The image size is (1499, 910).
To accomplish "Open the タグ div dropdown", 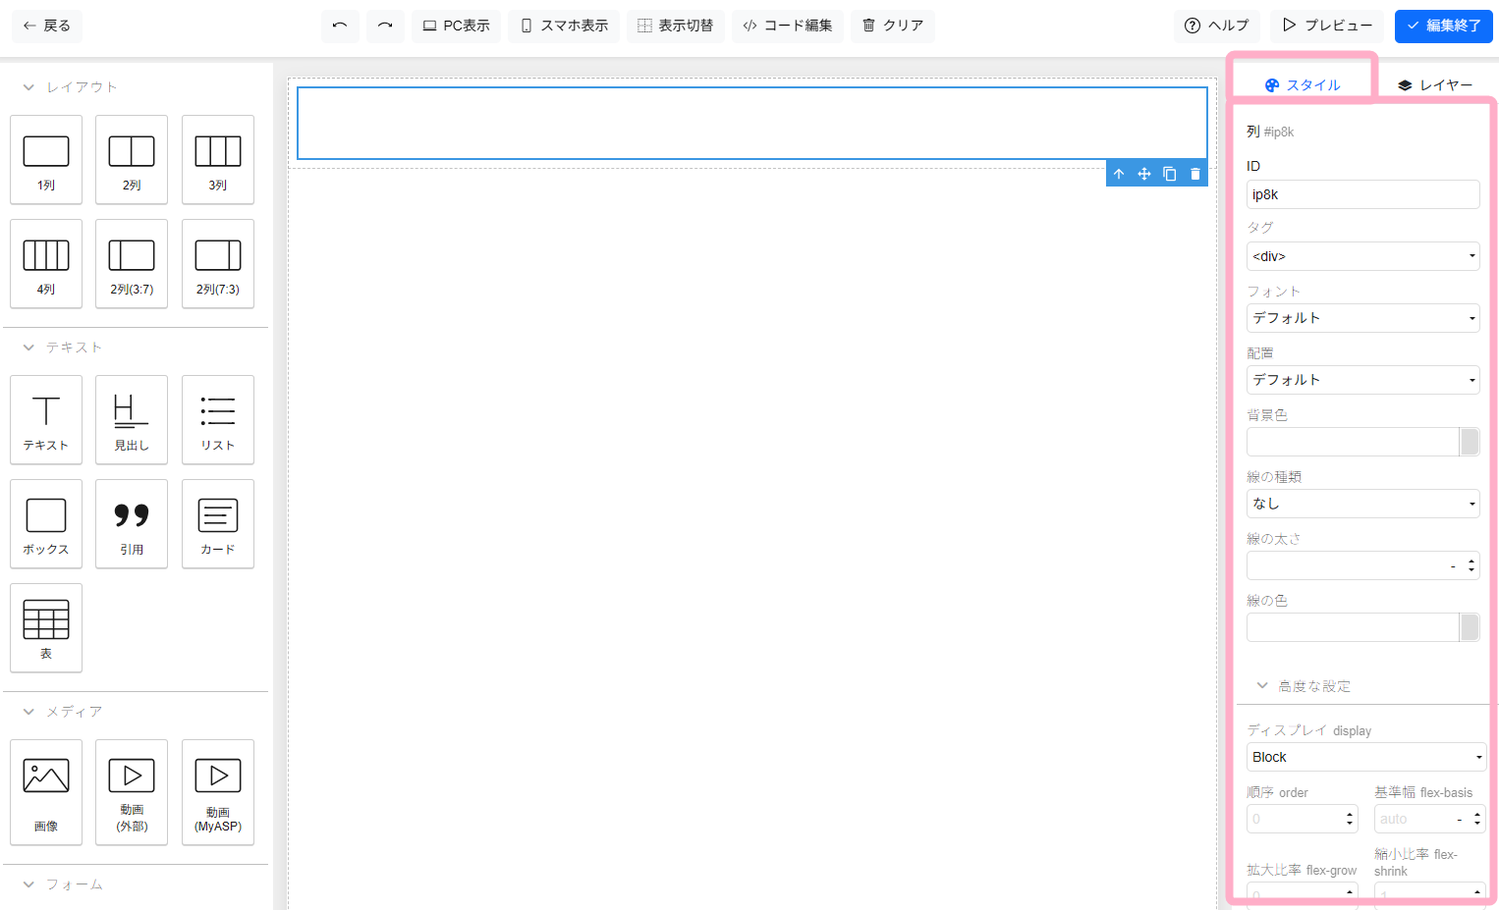I will click(x=1362, y=256).
